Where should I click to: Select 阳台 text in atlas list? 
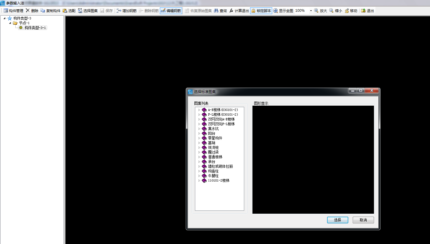tap(211, 133)
